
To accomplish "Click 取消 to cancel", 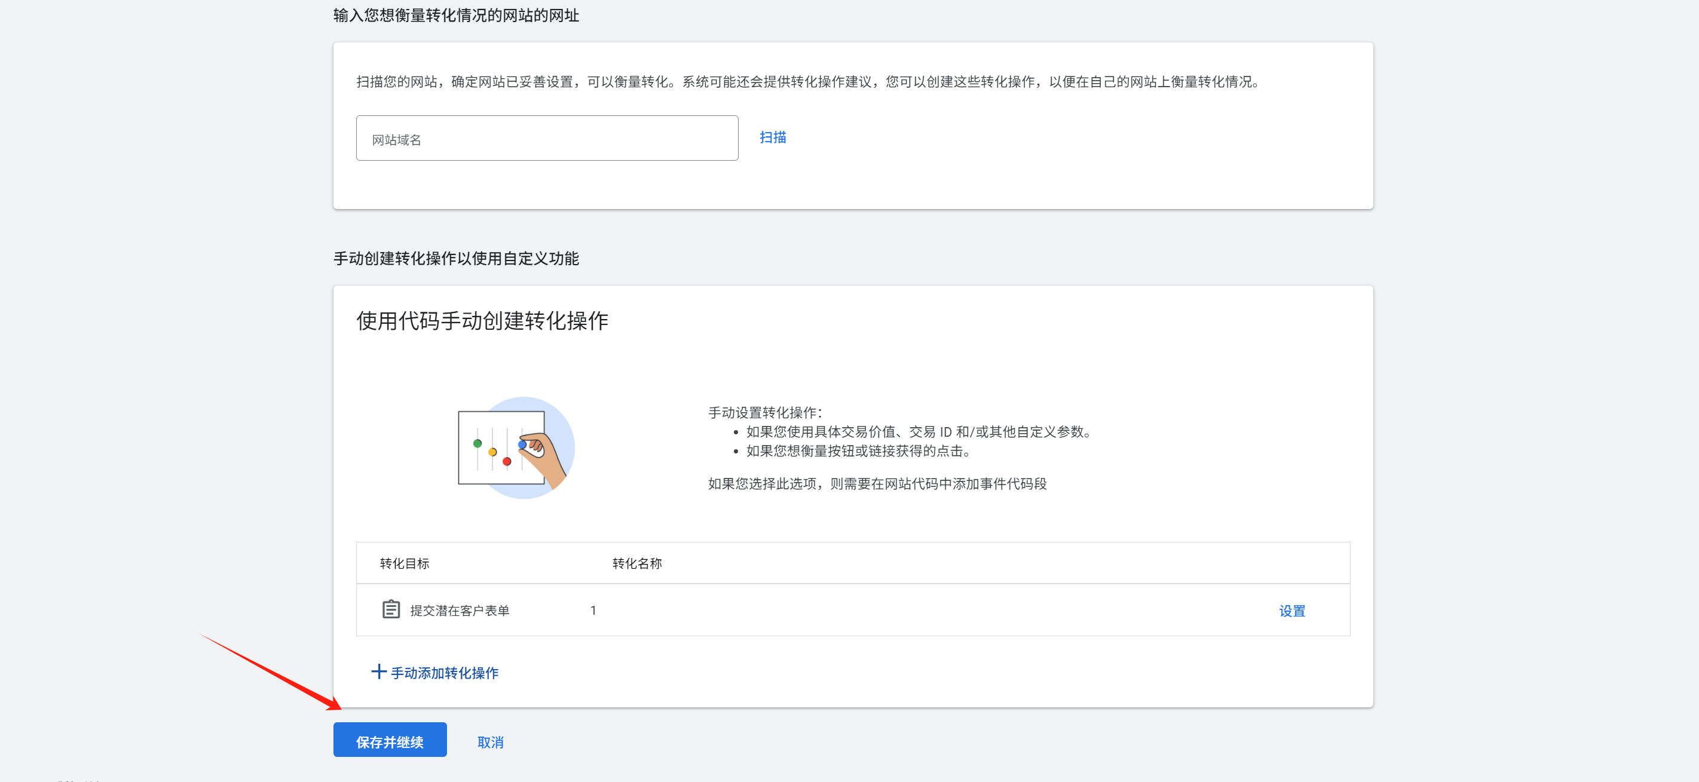I will pos(489,742).
